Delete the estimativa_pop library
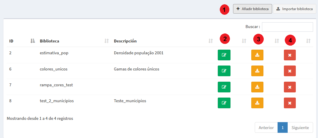 (x=290, y=55)
